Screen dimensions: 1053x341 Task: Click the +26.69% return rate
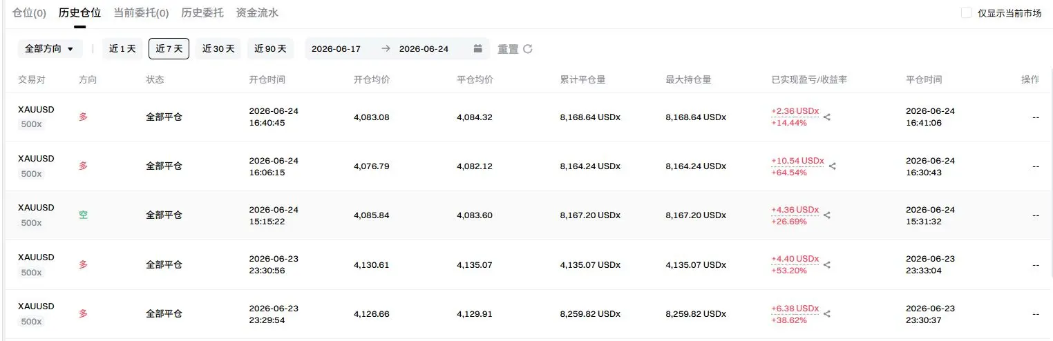[x=789, y=222]
